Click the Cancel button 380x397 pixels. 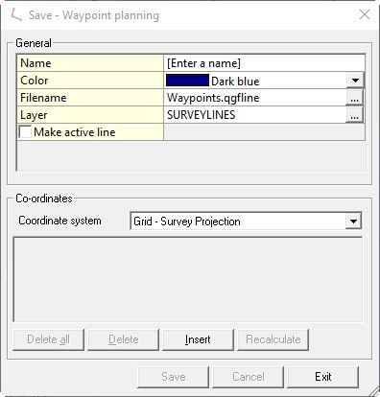249,377
